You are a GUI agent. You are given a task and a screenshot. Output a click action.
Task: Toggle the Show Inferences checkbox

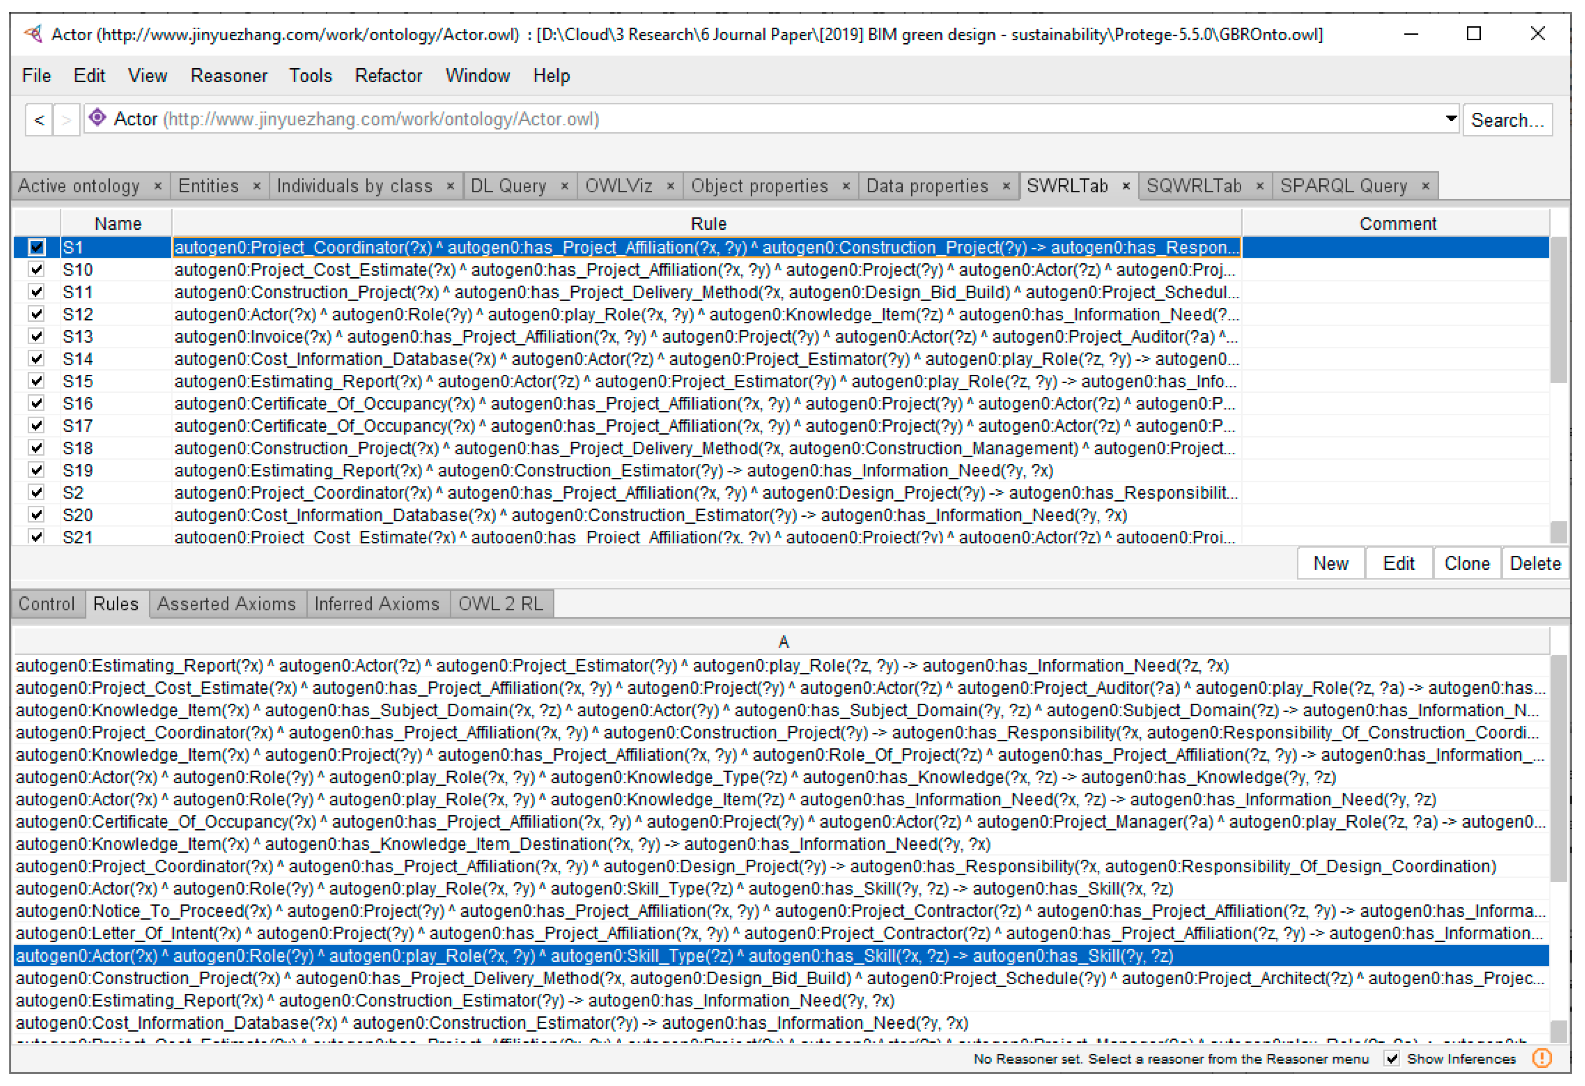tap(1392, 1058)
